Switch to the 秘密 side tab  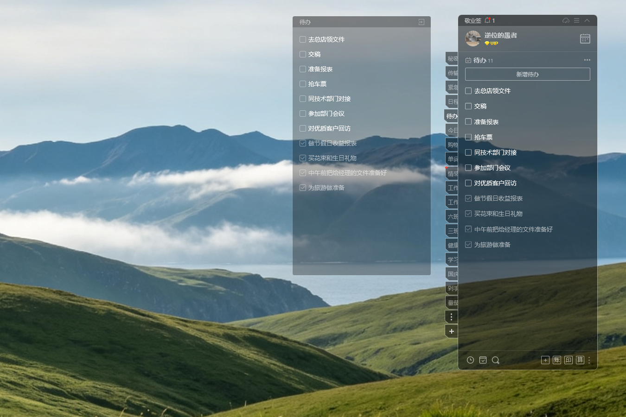pos(452,59)
